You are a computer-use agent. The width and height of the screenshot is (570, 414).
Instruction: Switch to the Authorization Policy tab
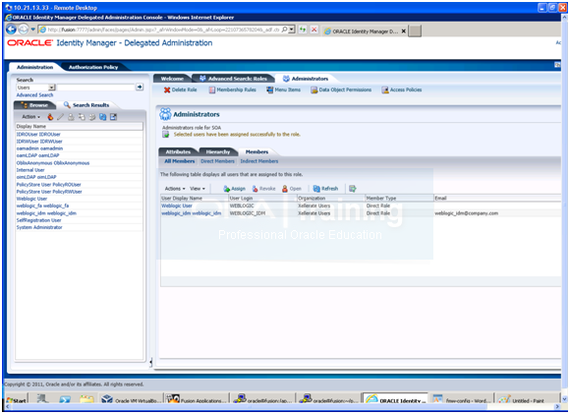[93, 67]
